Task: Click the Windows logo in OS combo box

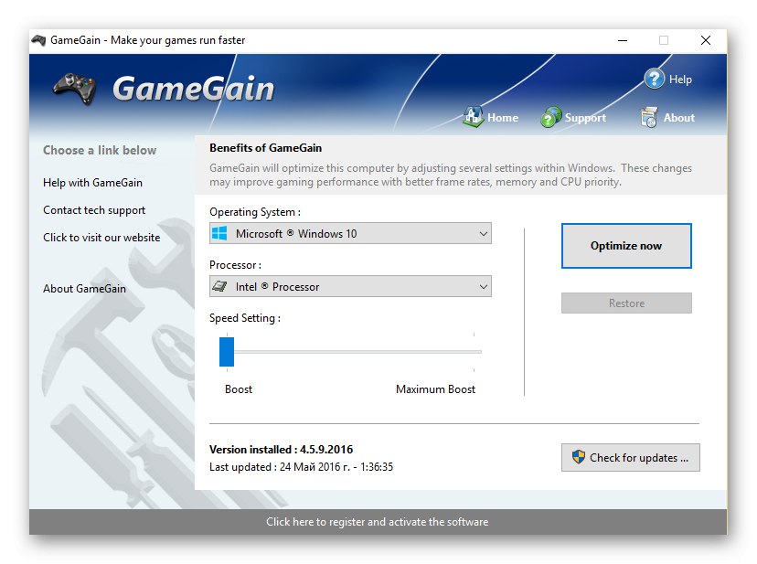Action: pos(219,234)
